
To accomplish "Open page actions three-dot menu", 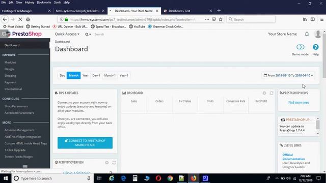I will point(207,19).
